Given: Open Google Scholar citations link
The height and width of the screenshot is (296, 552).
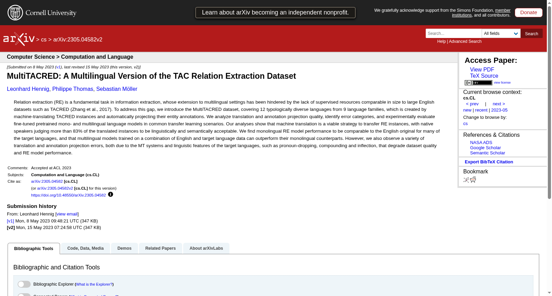Looking at the screenshot, I should click(x=485, y=148).
